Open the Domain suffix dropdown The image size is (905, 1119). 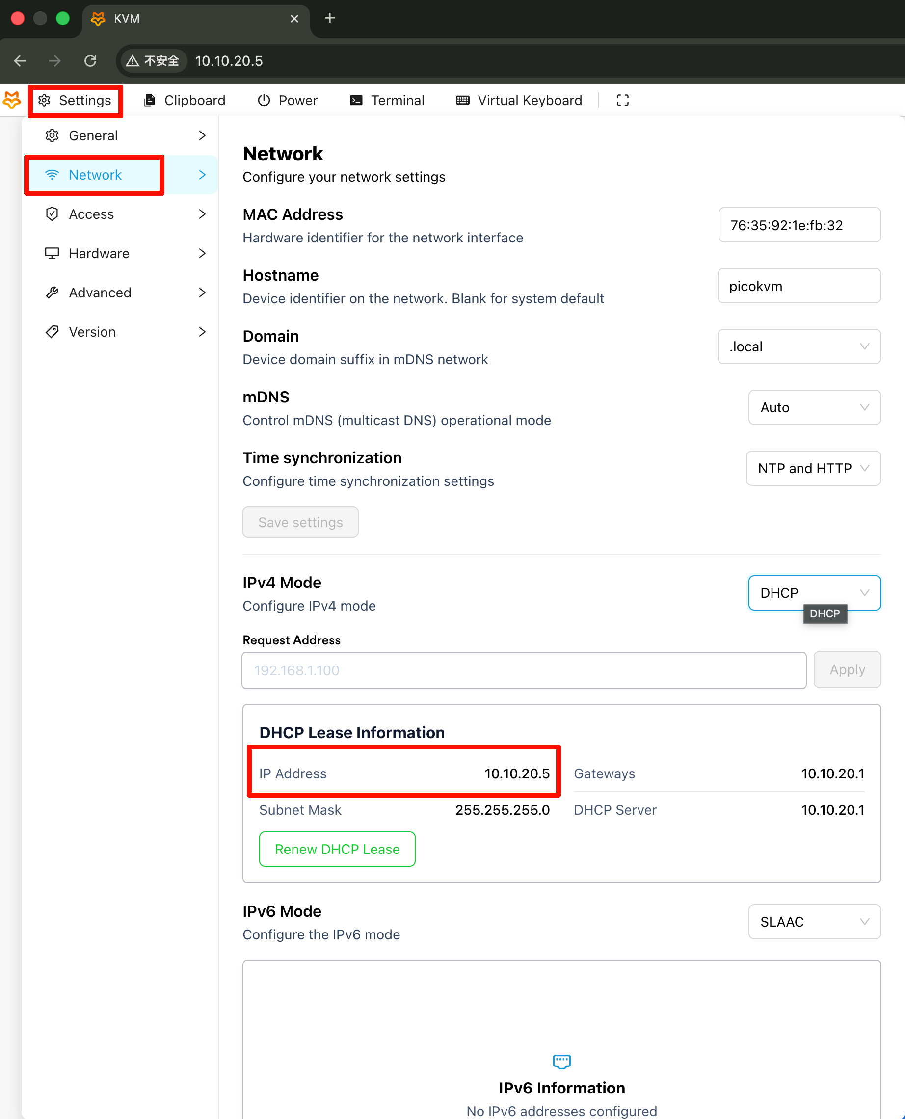point(799,346)
